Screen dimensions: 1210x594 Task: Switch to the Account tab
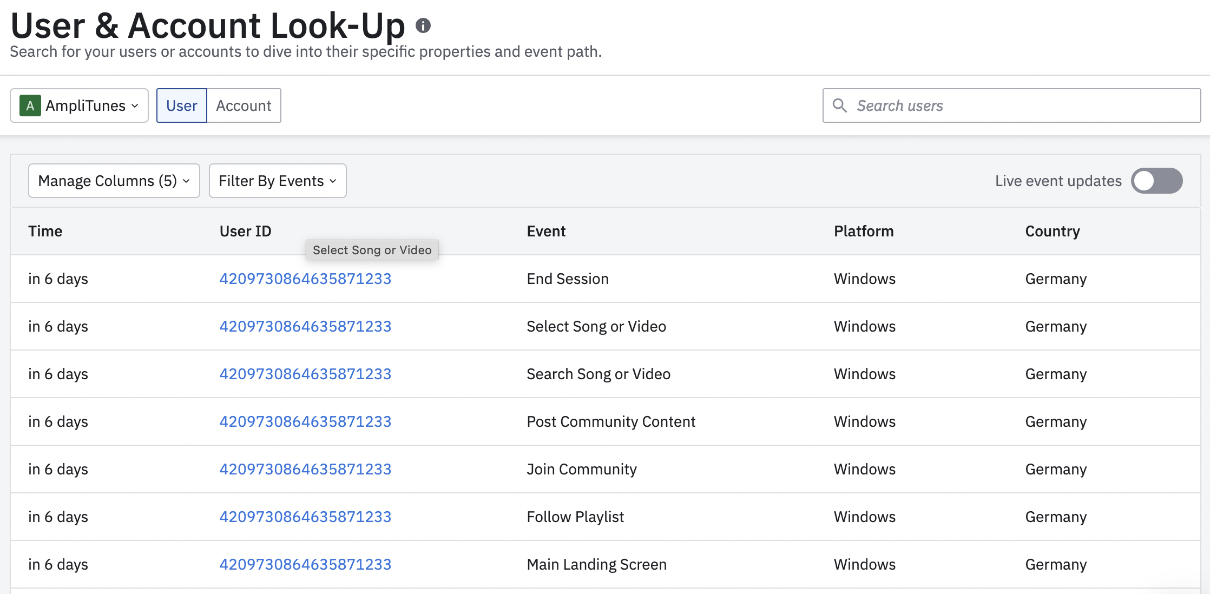pos(244,105)
